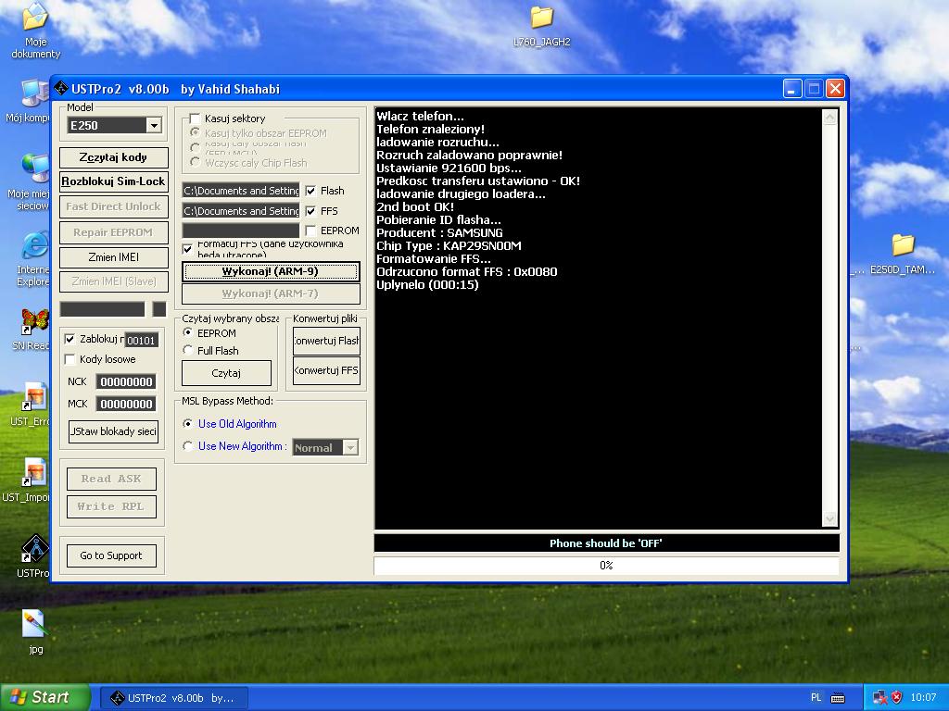This screenshot has width=949, height=711.
Task: Uncheck the Flash file checkbox
Action: (311, 191)
